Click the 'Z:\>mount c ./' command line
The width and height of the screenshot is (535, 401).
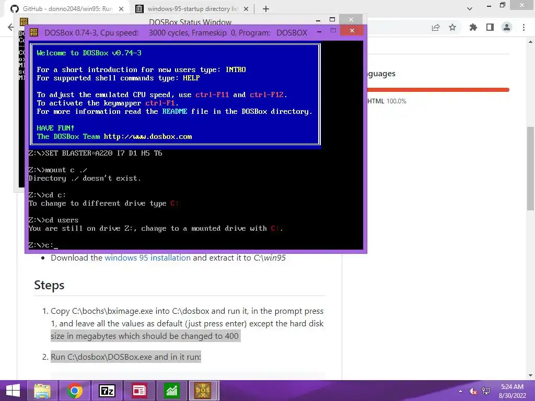57,170
